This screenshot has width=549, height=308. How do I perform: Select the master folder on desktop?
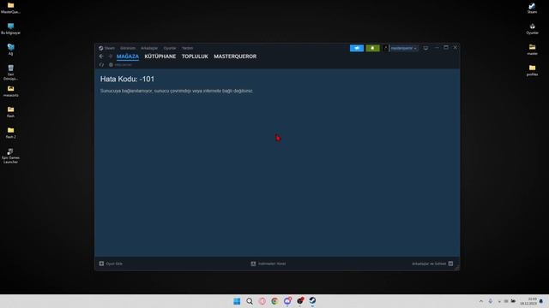click(532, 50)
